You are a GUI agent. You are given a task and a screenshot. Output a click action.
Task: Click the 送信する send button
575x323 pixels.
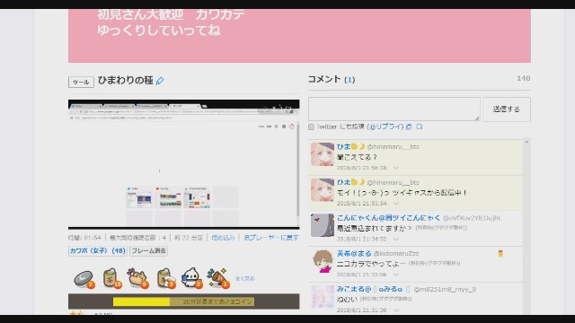point(507,109)
